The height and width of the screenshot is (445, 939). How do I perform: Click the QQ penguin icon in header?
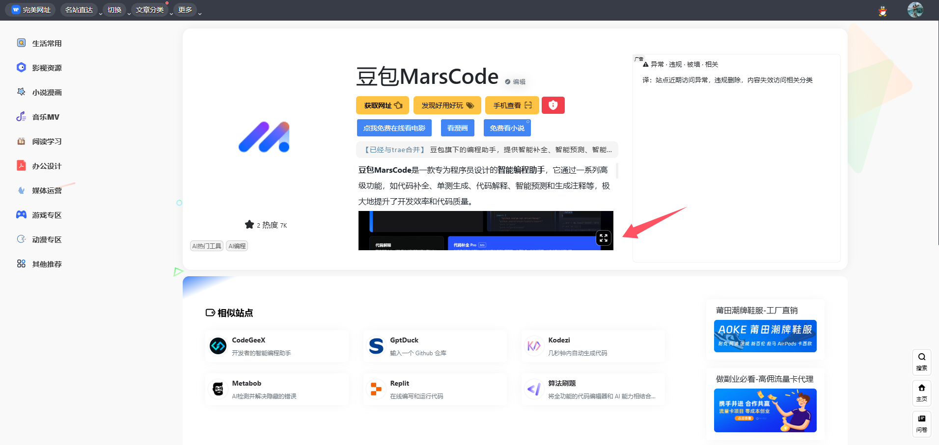click(x=883, y=11)
